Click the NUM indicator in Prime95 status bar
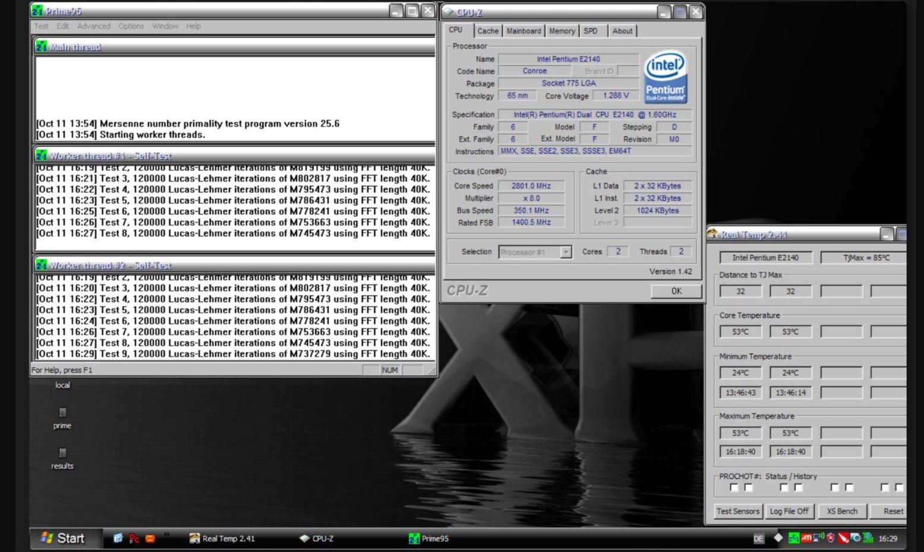Screen dimensions: 924x552 [x=390, y=370]
